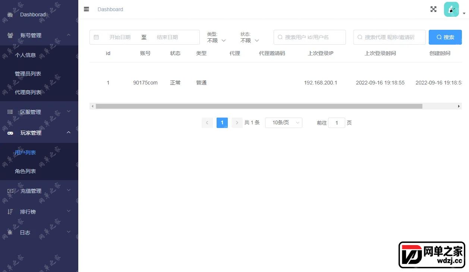Click the 排行榜 sort icon
The width and height of the screenshot is (469, 272).
coord(10,212)
